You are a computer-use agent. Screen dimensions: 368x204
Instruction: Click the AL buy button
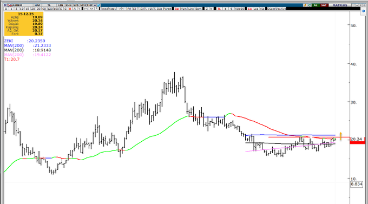click(316, 5)
